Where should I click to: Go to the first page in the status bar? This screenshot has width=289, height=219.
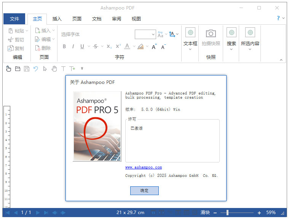coord(8,213)
